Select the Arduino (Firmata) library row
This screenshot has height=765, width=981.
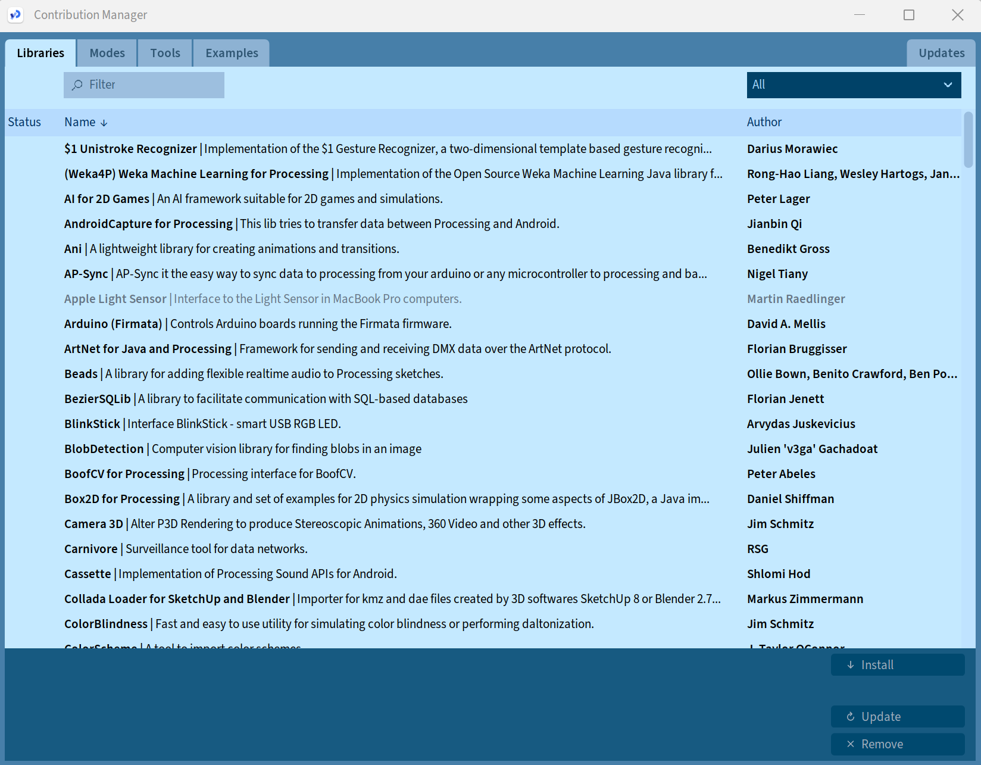point(113,324)
